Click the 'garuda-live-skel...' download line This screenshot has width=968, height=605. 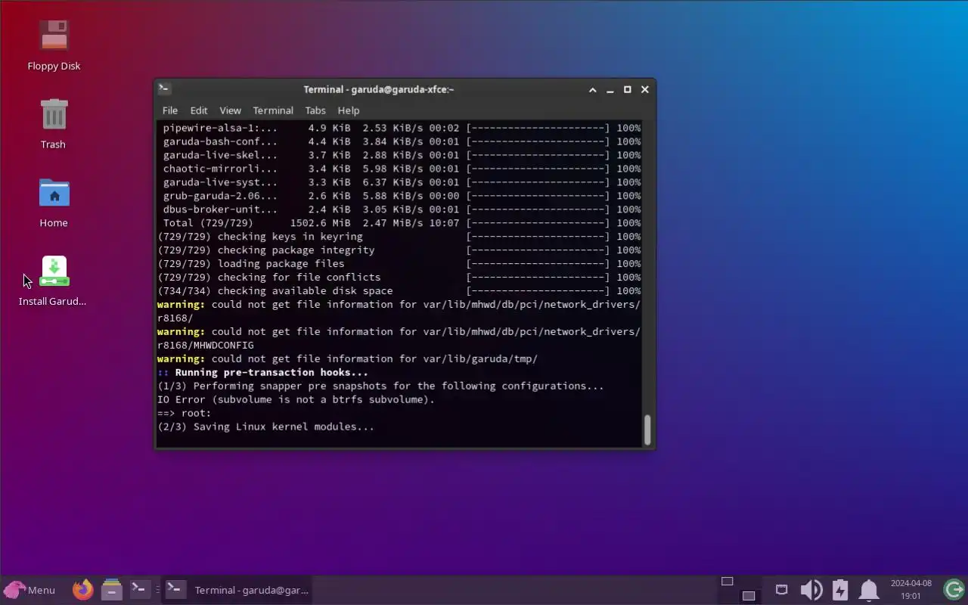tap(399, 155)
